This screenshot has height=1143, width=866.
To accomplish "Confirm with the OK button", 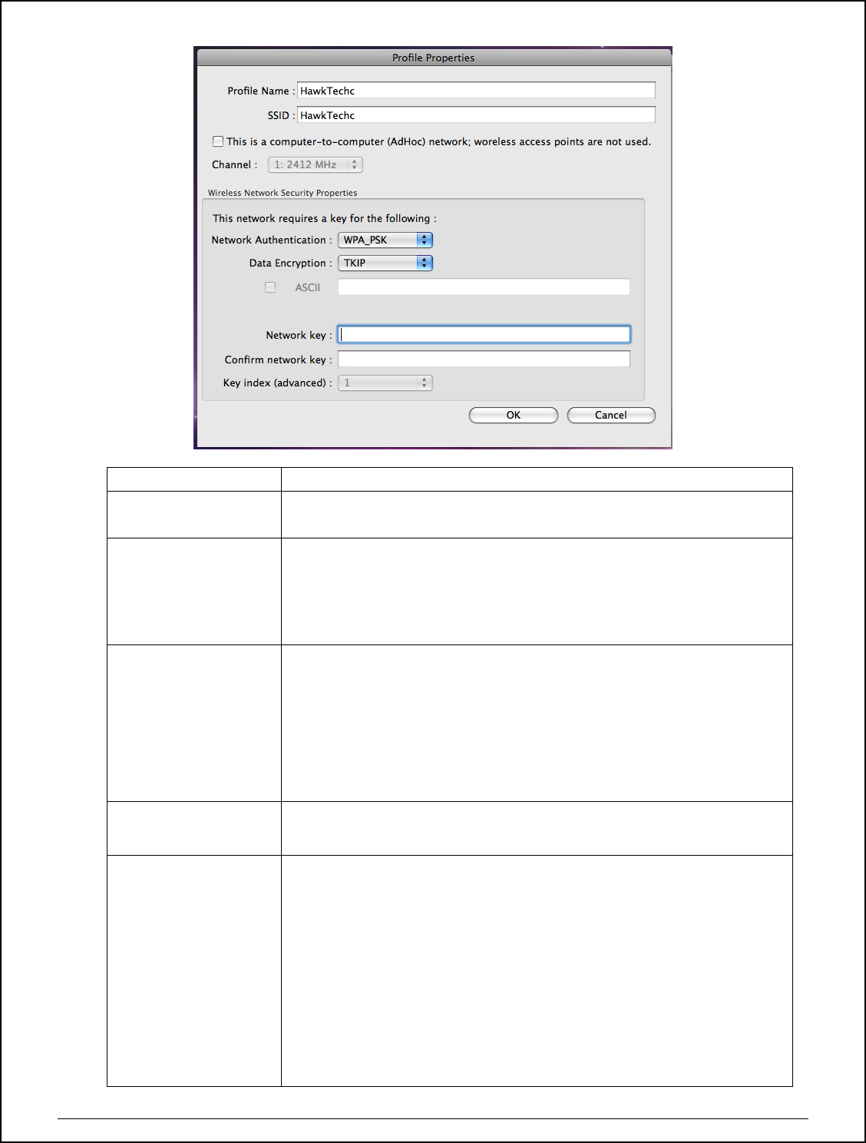I will click(514, 415).
